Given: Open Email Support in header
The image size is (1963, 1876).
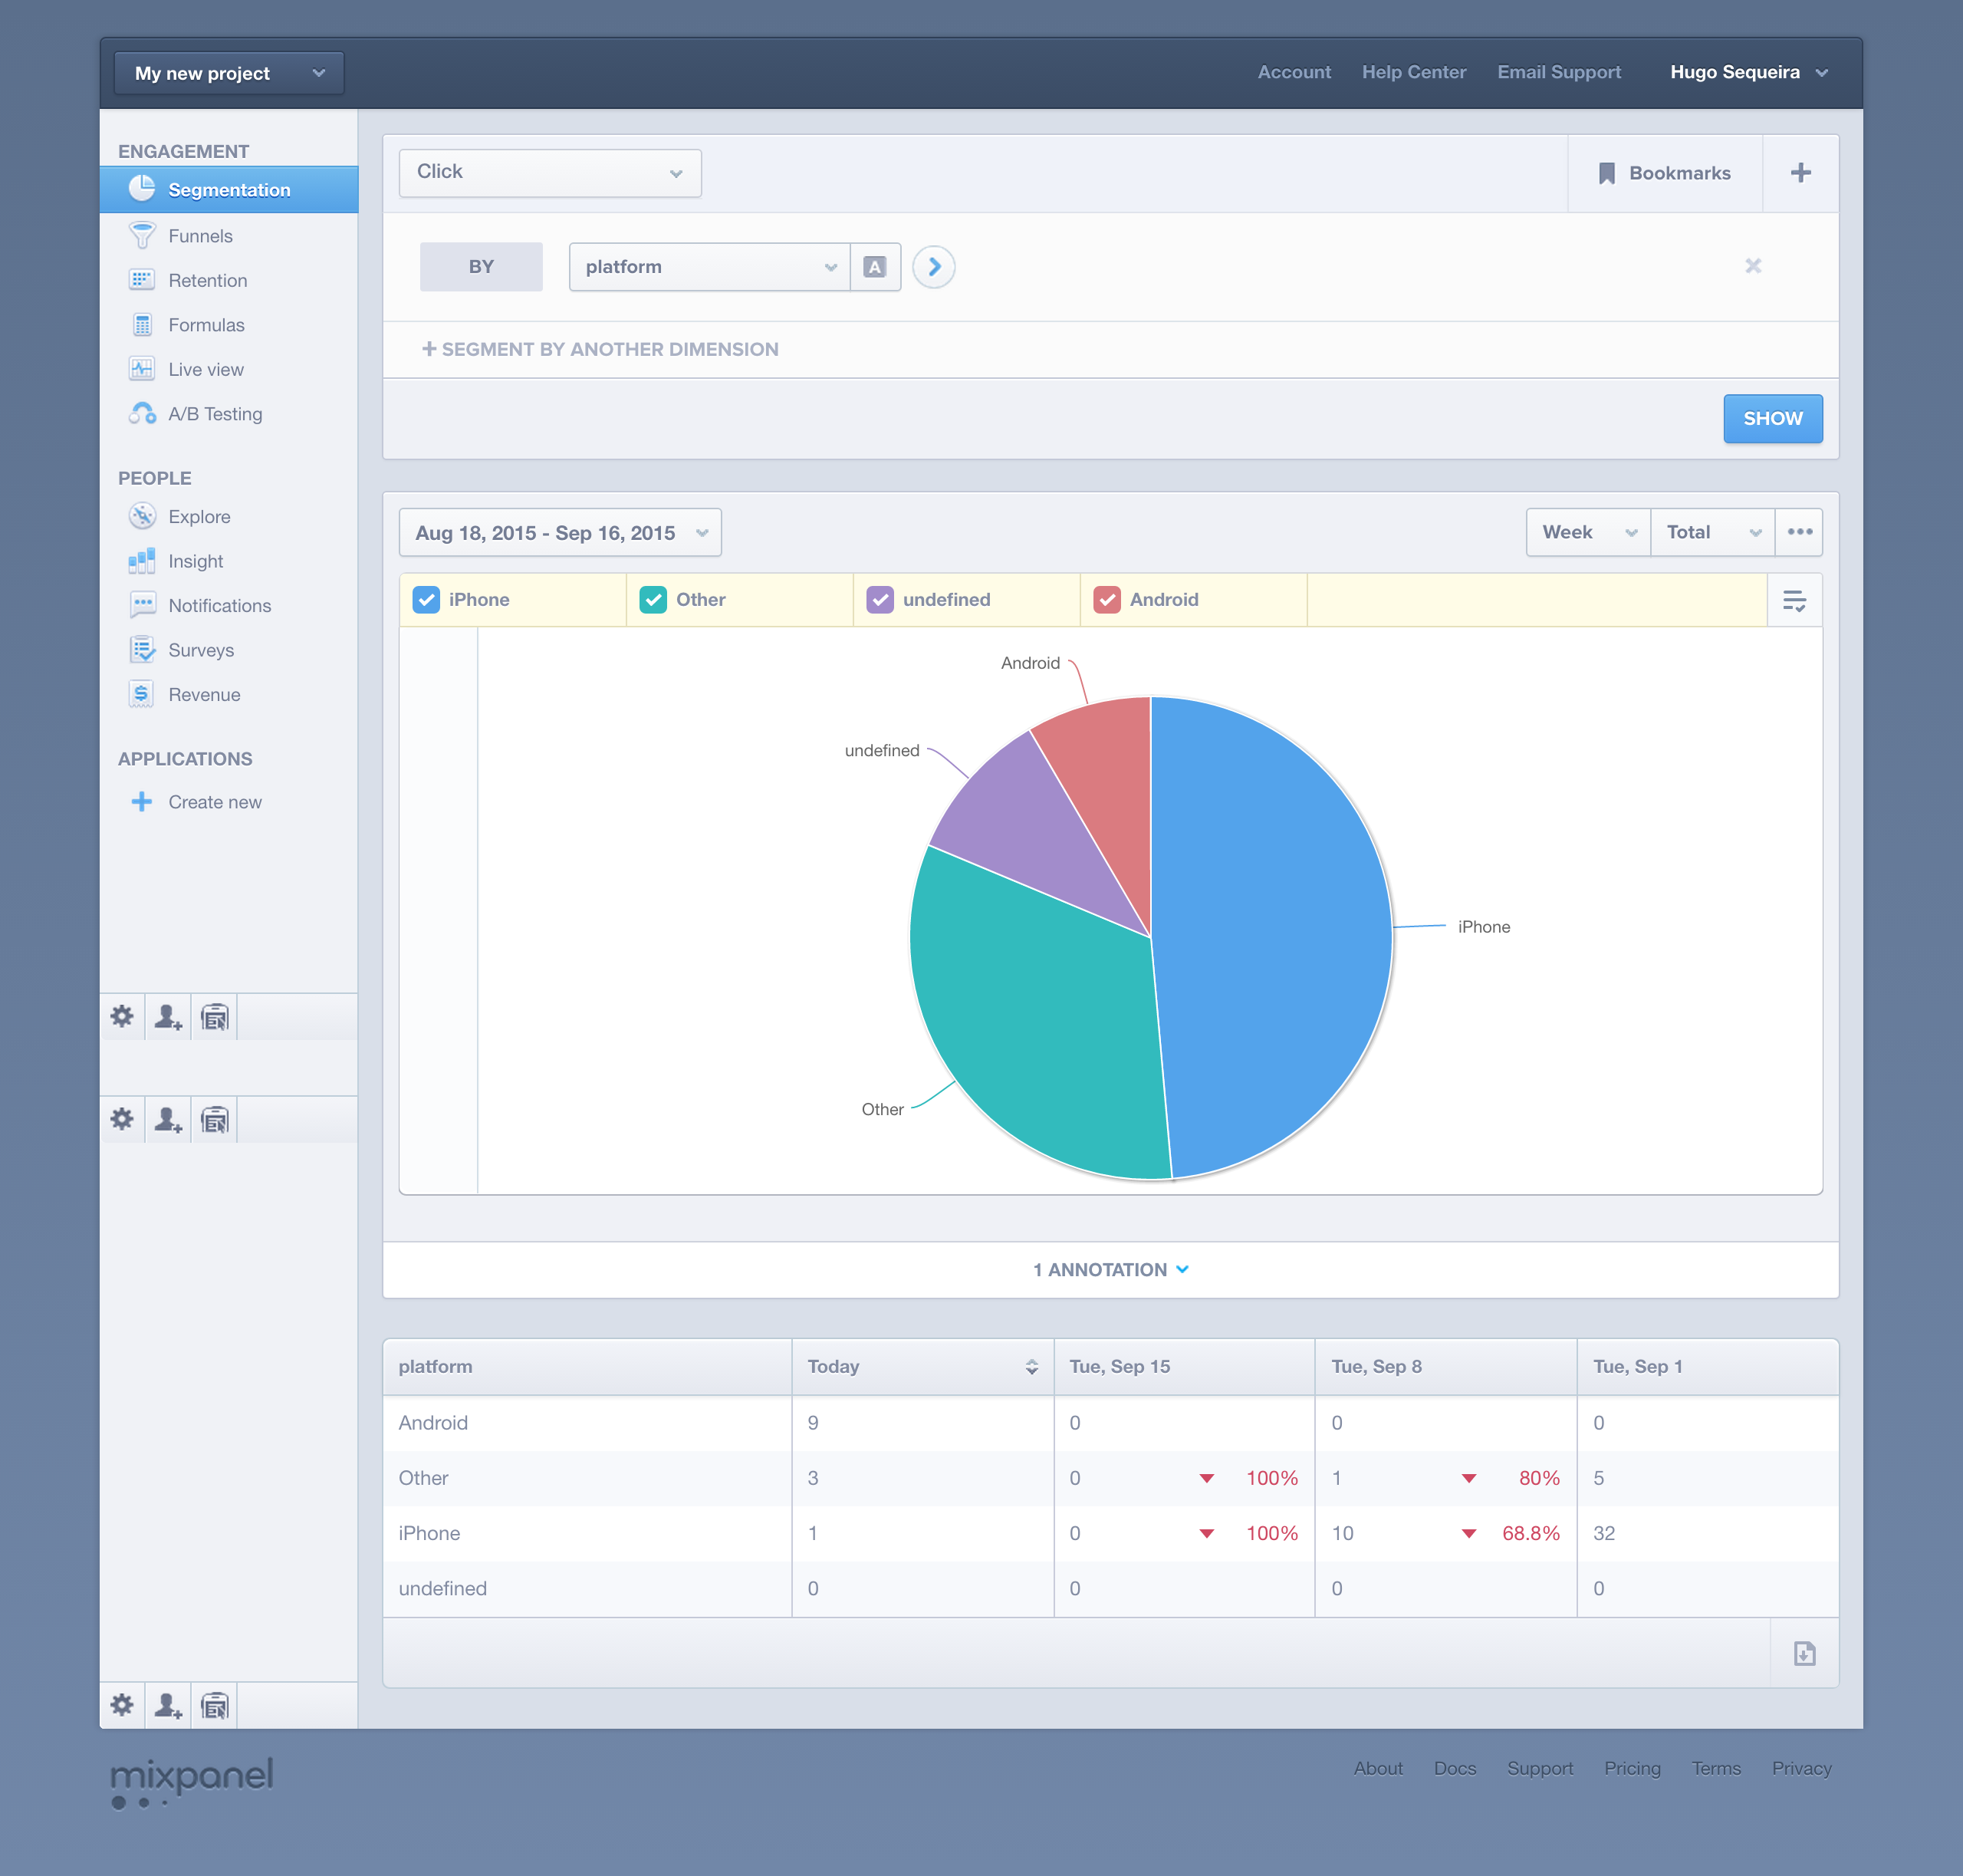Looking at the screenshot, I should coord(1558,72).
